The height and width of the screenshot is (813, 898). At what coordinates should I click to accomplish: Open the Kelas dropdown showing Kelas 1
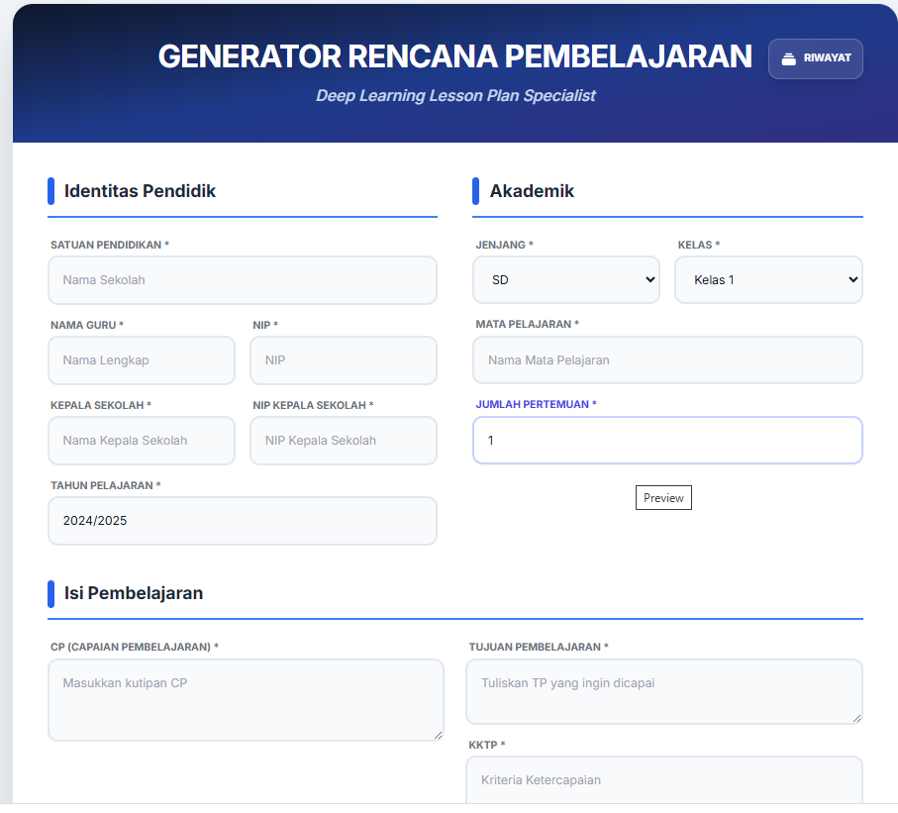[x=768, y=280]
